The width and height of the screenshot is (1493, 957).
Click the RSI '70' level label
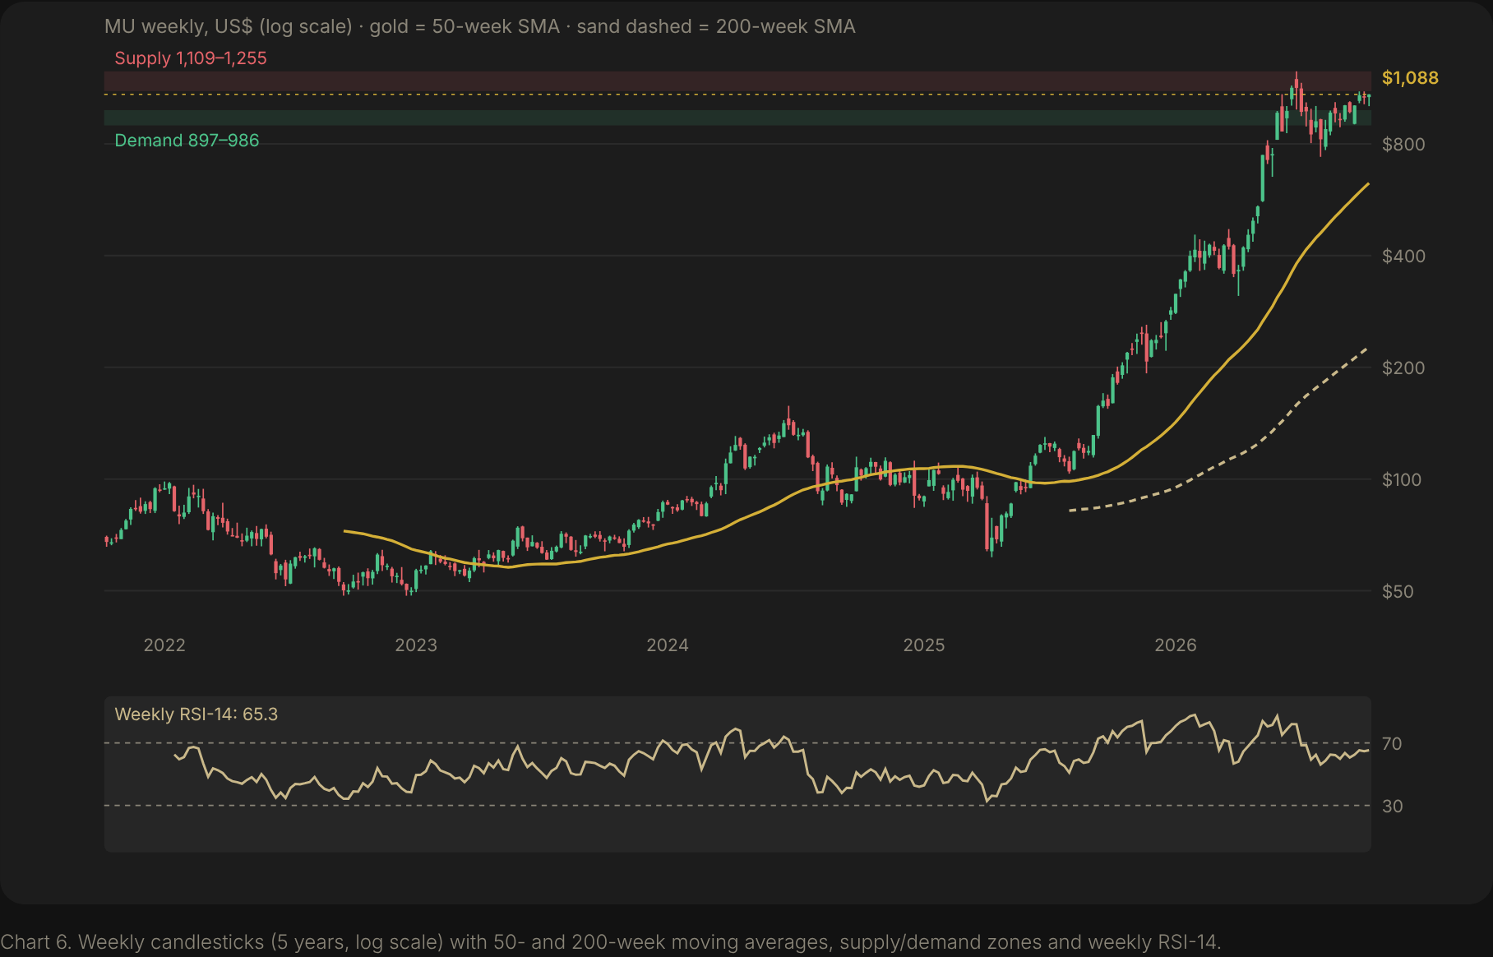pyautogui.click(x=1392, y=744)
